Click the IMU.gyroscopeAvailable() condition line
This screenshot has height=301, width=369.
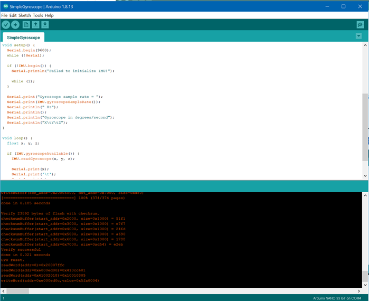43,154
